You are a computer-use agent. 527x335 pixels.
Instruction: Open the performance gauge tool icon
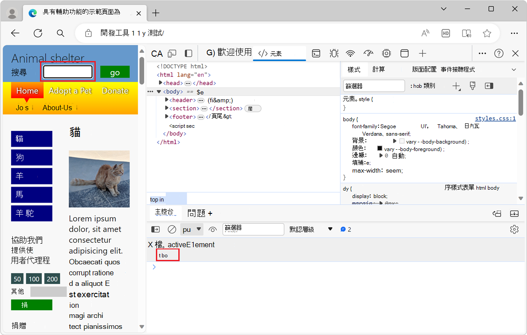tap(368, 53)
